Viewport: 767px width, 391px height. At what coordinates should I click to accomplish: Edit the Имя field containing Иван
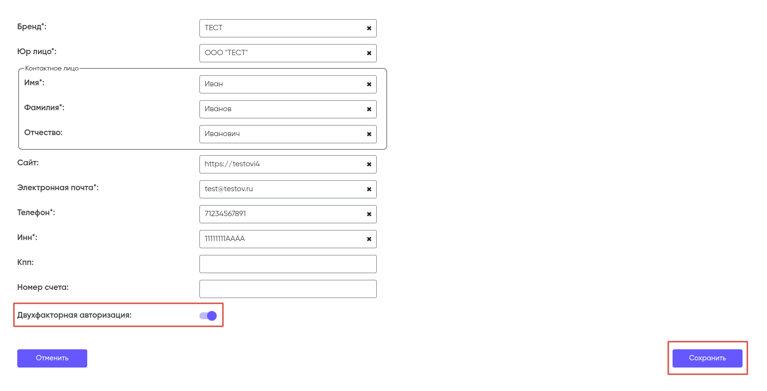pyautogui.click(x=283, y=84)
